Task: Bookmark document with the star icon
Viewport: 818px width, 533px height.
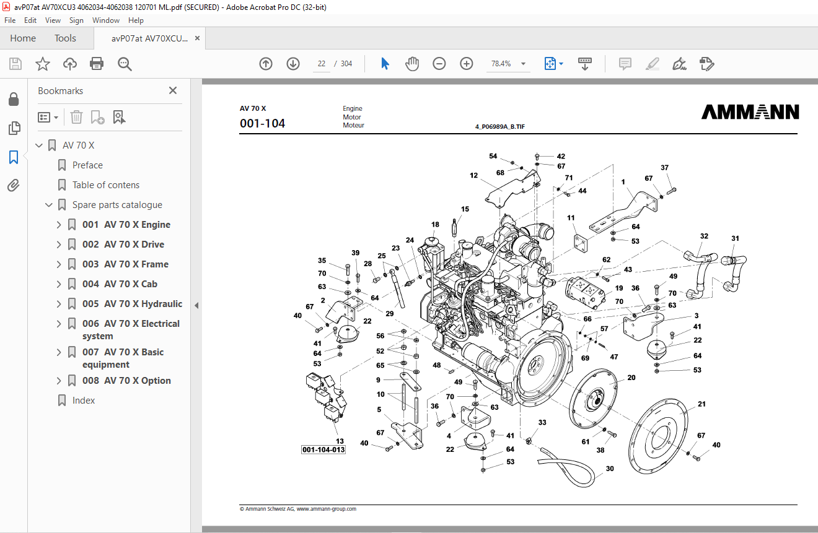Action: point(43,64)
